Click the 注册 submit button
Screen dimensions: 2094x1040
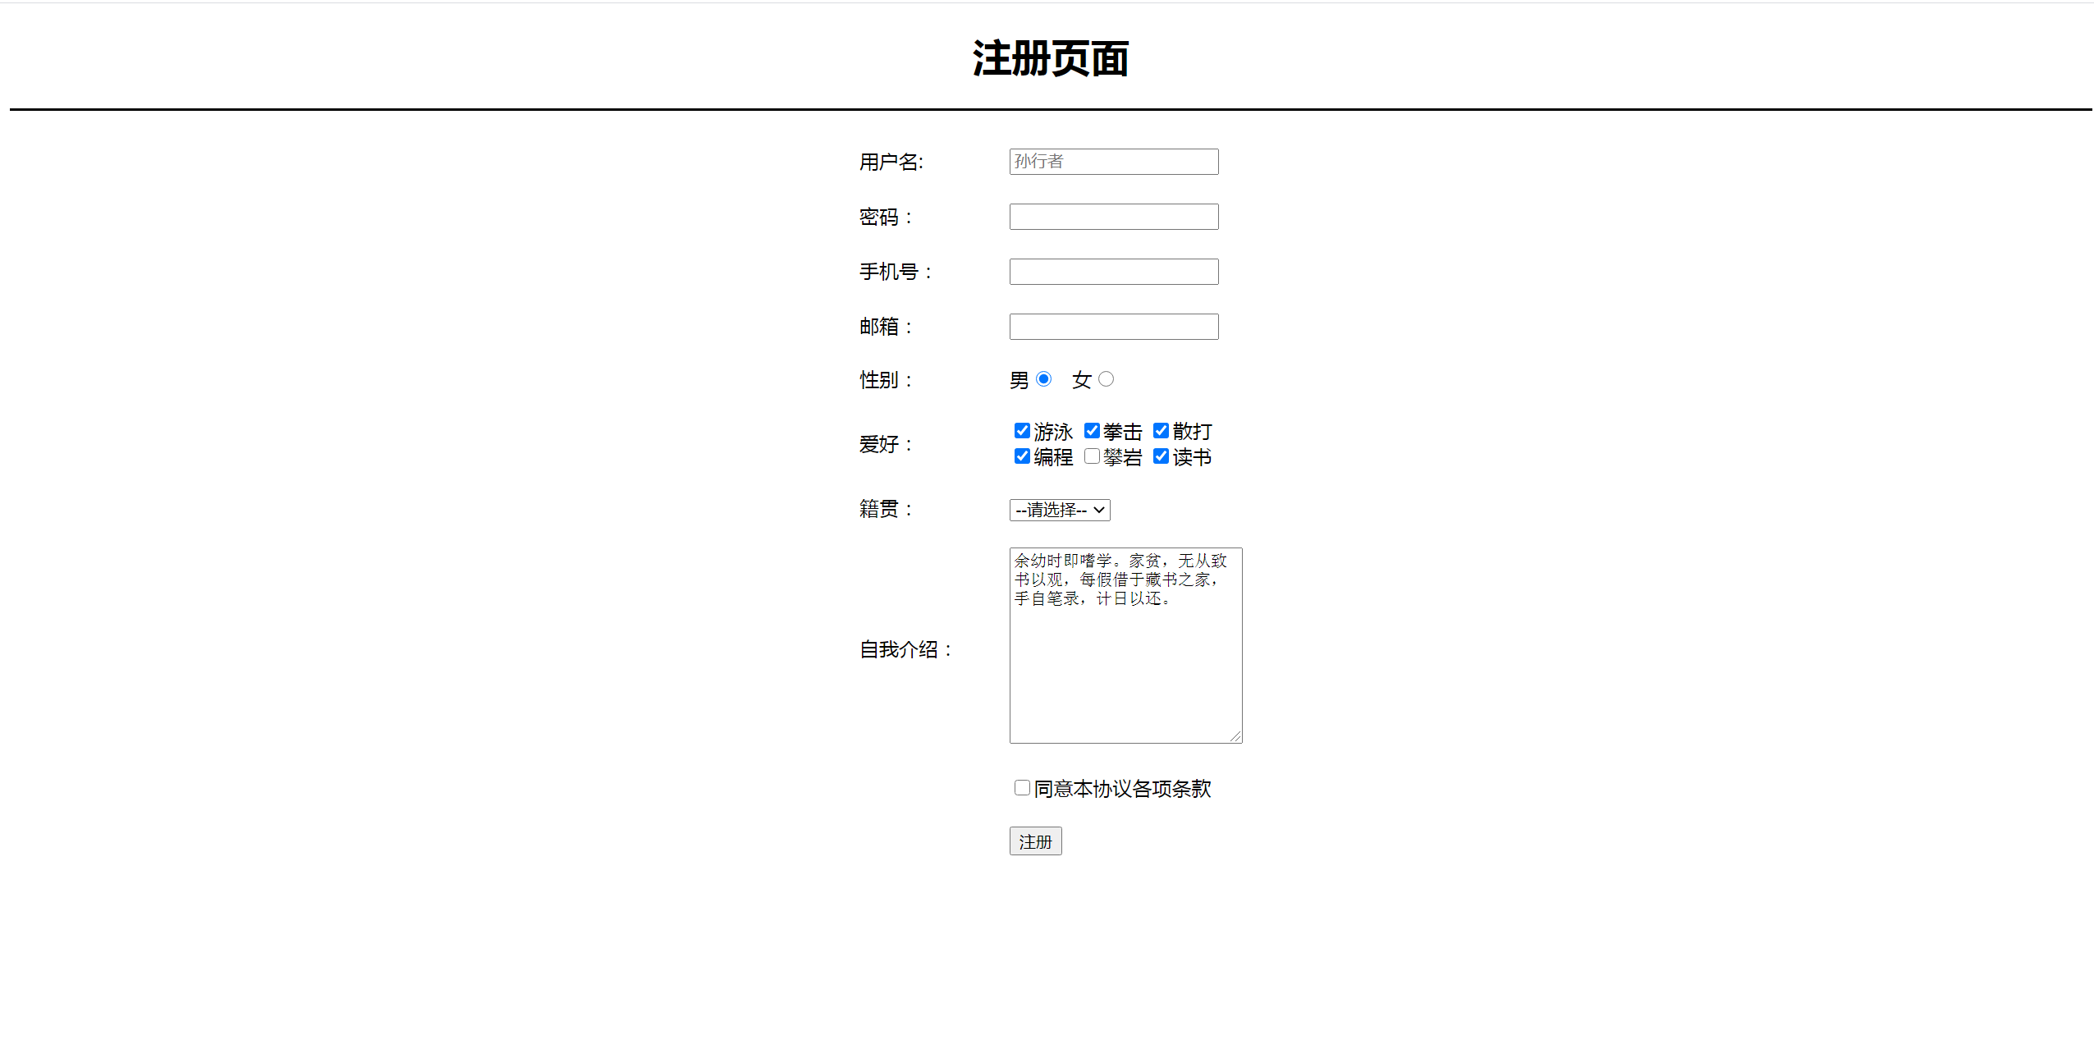1035,841
